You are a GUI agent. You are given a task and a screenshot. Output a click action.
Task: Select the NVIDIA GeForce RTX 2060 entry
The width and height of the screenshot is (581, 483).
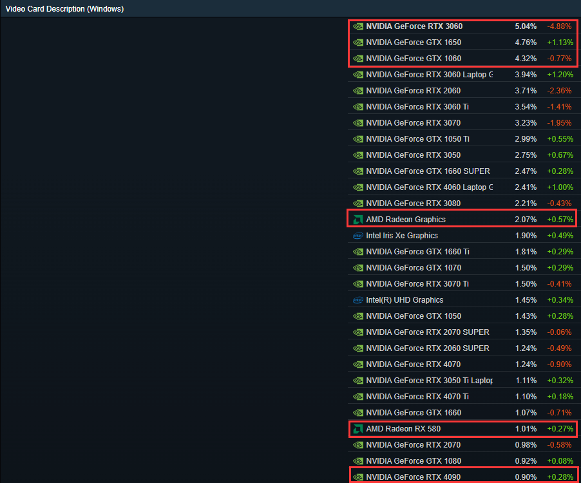click(413, 91)
